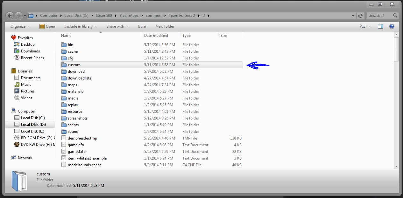This screenshot has width=403, height=198.
Task: Click the vertical scrollbar thumb
Action: pos(396,49)
